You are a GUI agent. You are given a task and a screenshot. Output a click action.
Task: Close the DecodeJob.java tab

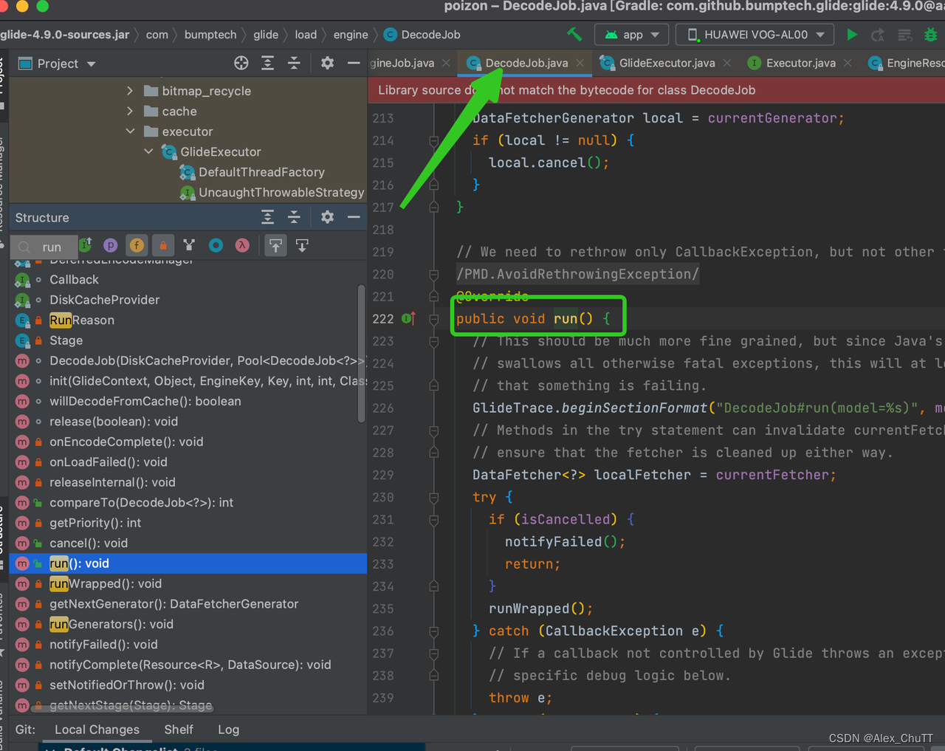point(580,63)
